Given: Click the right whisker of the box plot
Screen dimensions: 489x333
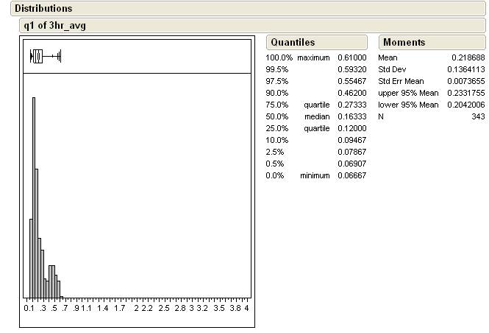Looking at the screenshot, I should point(57,56).
